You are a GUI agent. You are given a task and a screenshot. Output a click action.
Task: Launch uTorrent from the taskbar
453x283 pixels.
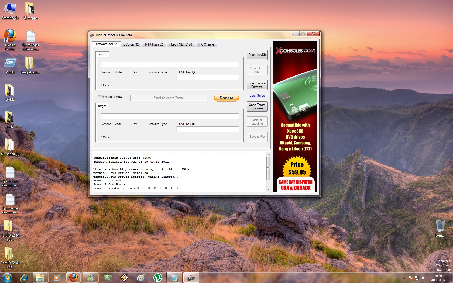[x=157, y=277]
